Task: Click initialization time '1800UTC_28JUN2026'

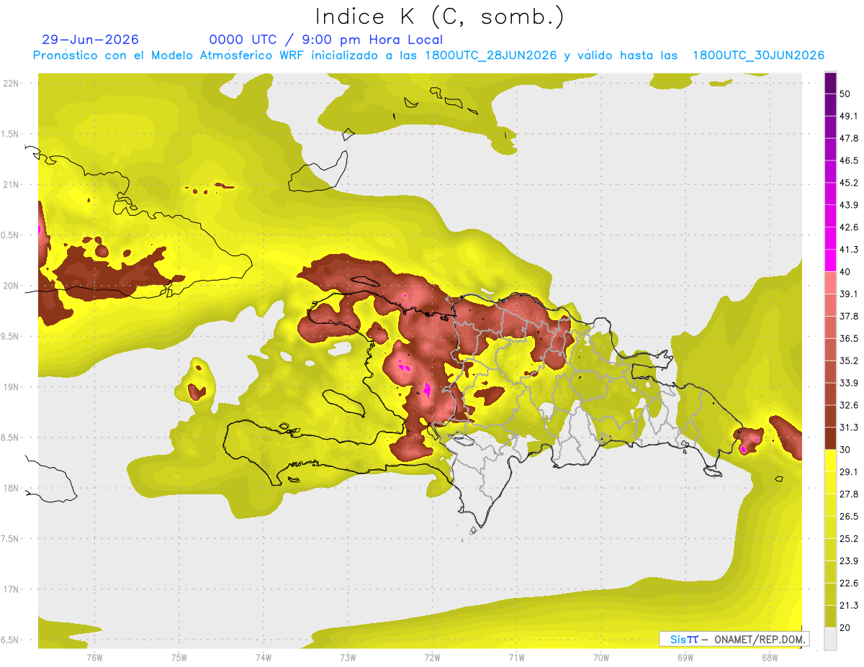Action: tap(491, 55)
